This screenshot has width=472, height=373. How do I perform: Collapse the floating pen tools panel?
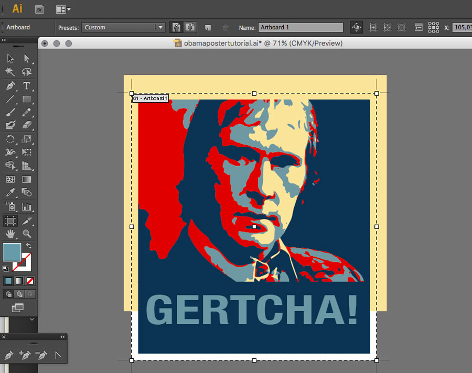coord(62,337)
